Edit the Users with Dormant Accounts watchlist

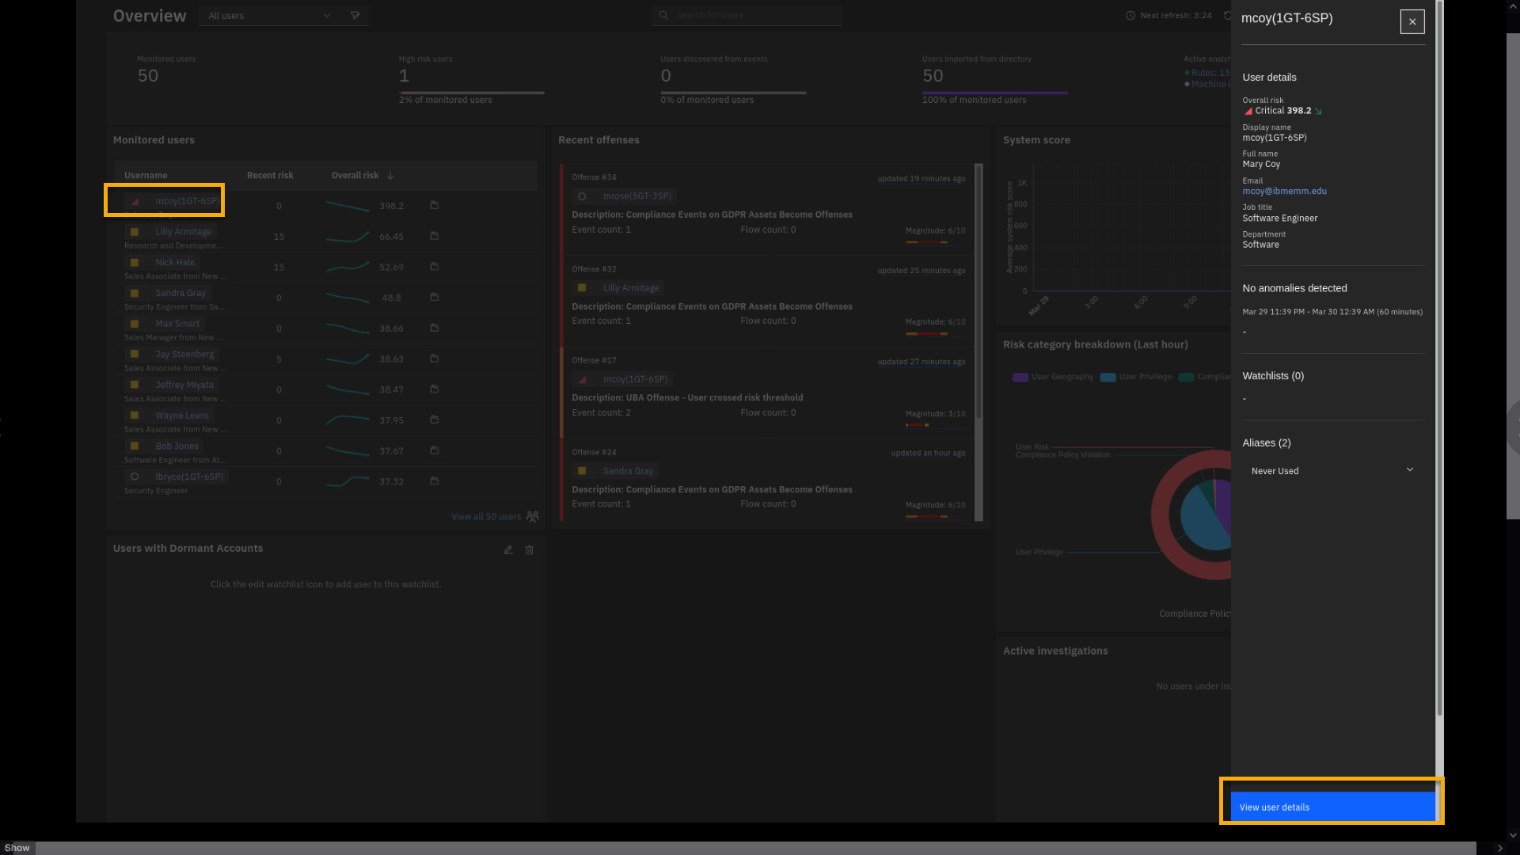click(508, 549)
